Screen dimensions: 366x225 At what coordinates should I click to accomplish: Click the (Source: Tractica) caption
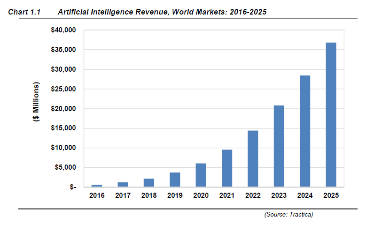tap(288, 214)
